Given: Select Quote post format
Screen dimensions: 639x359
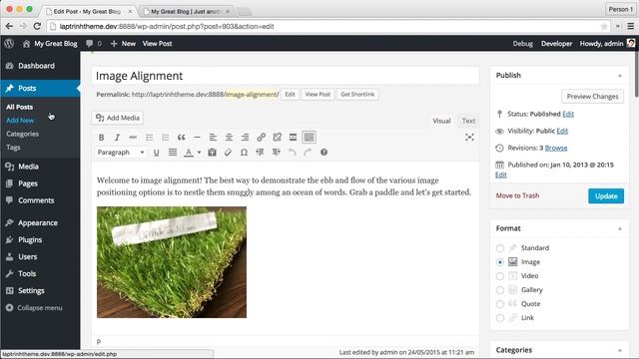Looking at the screenshot, I should tap(500, 304).
